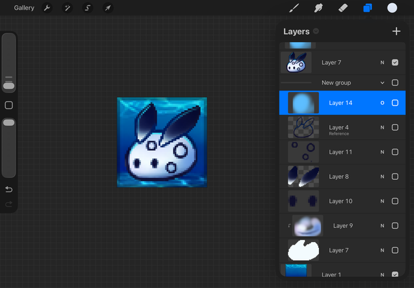Open blend mode N for Layer 9

pos(382,226)
